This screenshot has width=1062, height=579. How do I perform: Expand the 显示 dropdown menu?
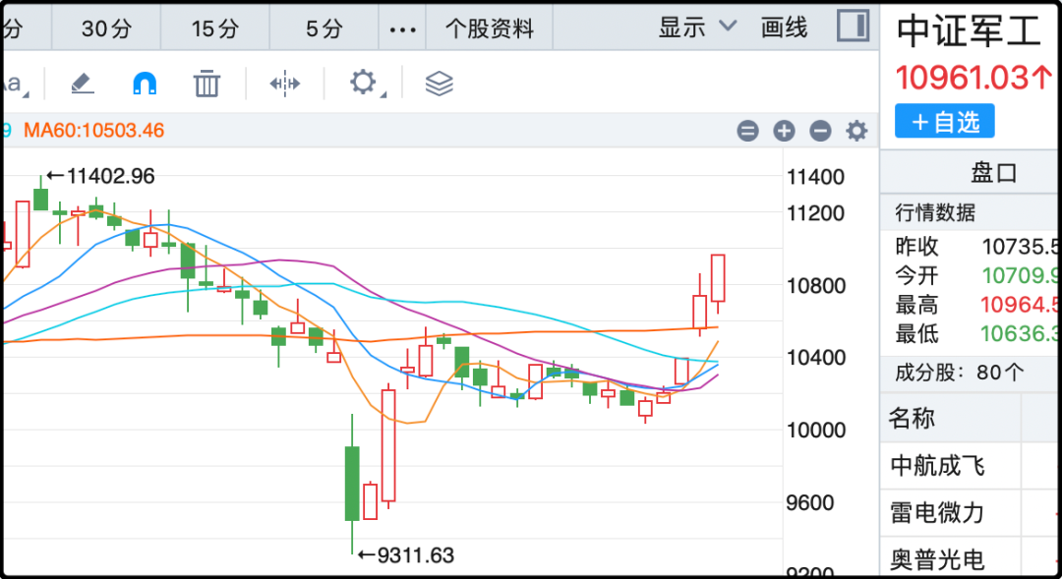pyautogui.click(x=697, y=28)
